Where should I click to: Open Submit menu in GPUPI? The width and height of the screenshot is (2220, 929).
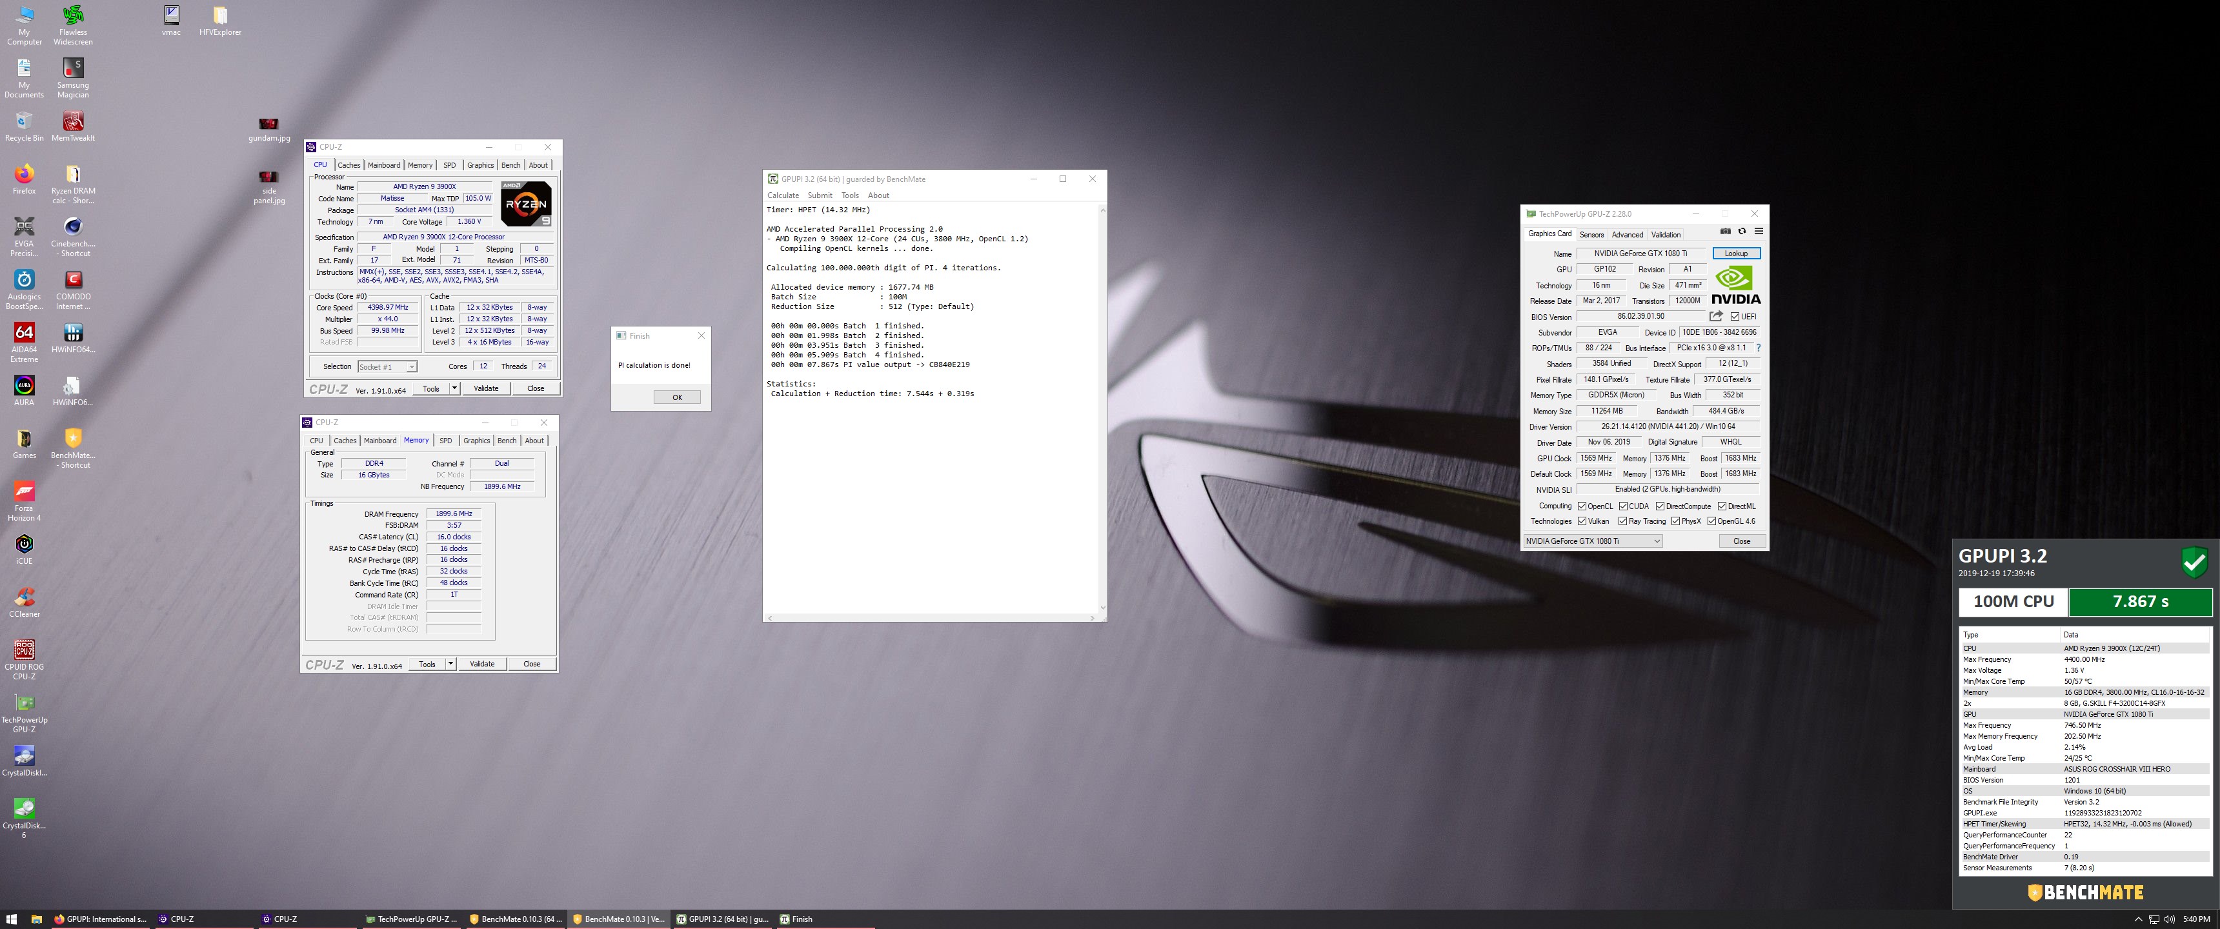(x=820, y=195)
